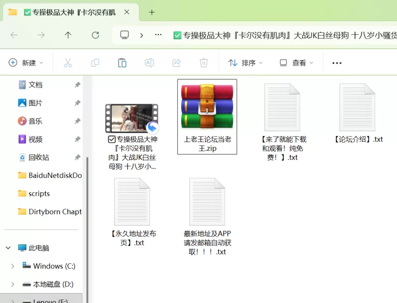Toggle the pin next to 回收站
The image size is (397, 303).
click(77, 157)
